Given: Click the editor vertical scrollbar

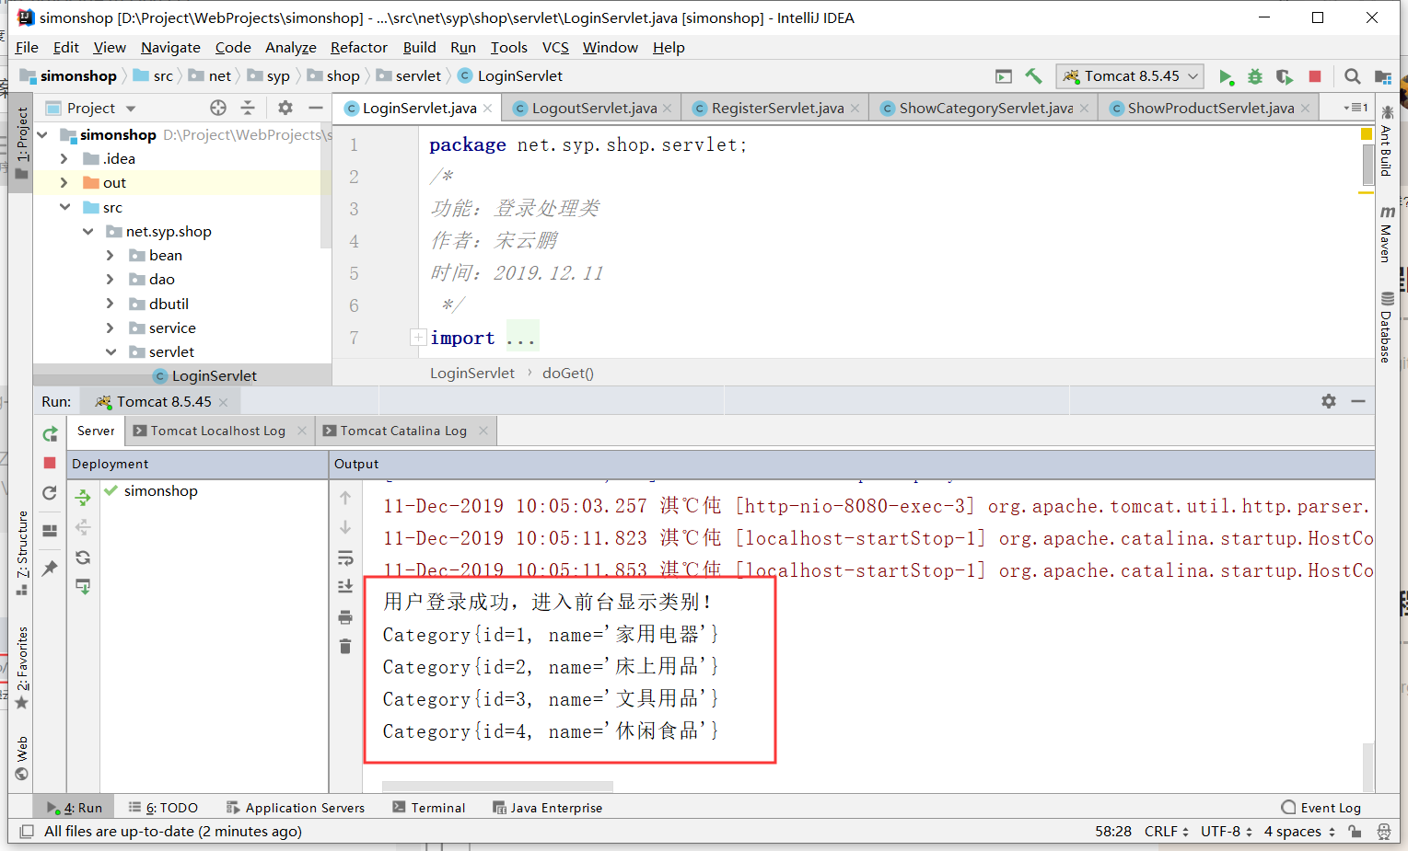Looking at the screenshot, I should click(x=1367, y=165).
